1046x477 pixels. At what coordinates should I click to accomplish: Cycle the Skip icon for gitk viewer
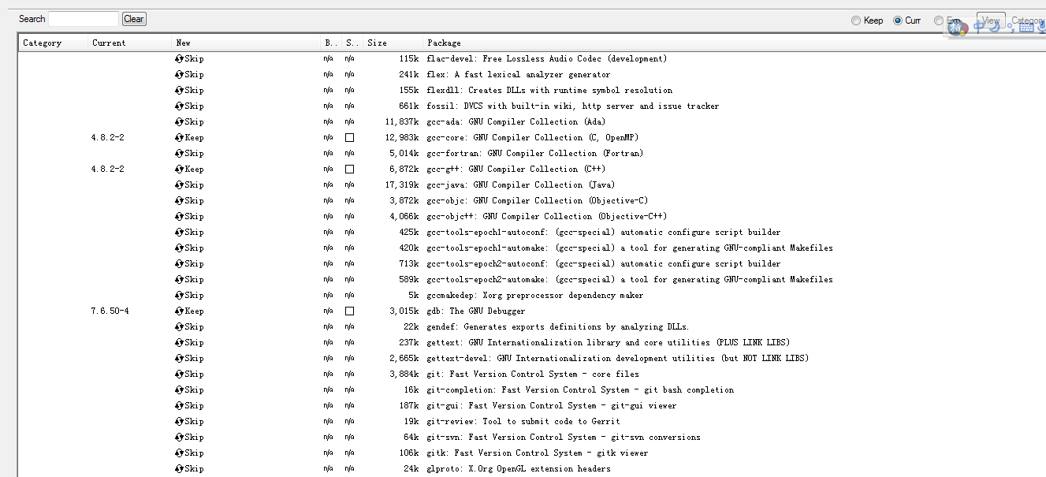click(x=179, y=453)
